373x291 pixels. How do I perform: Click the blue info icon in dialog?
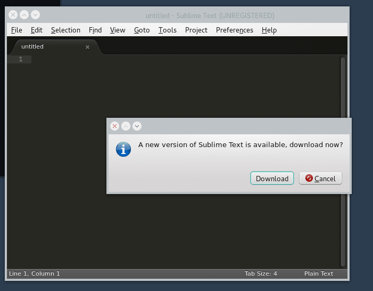coord(123,149)
